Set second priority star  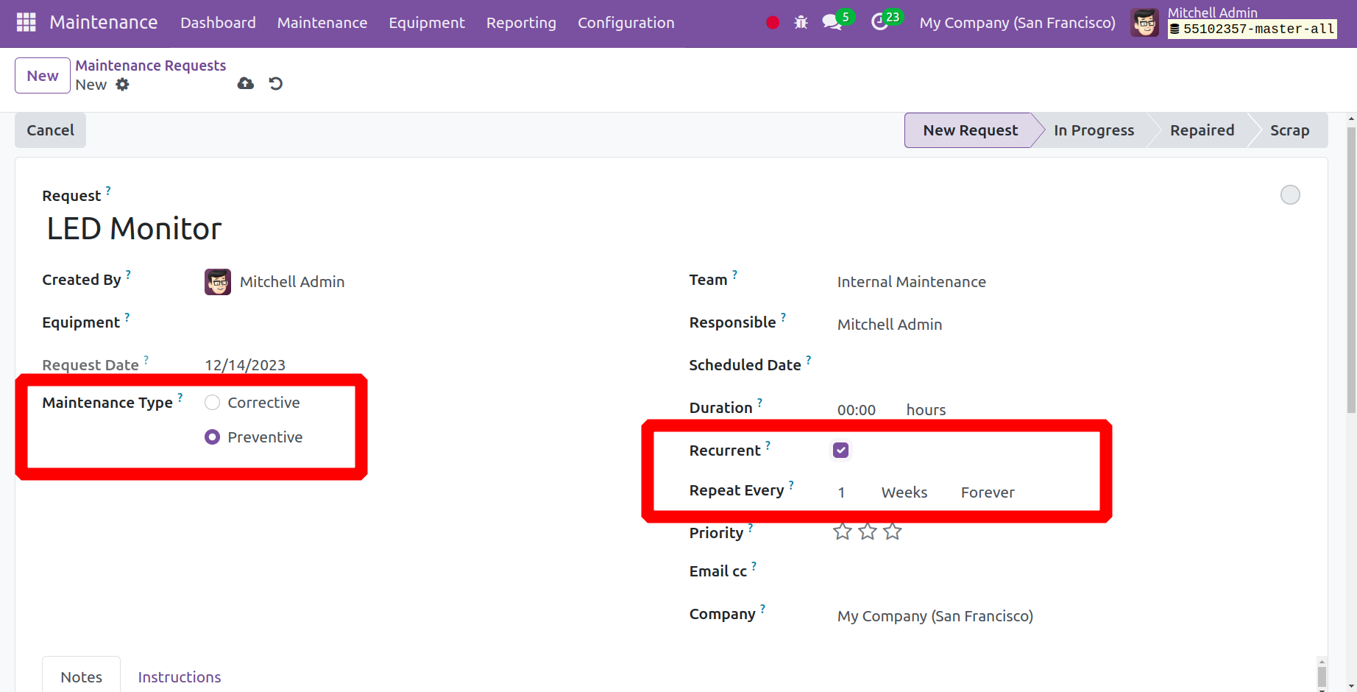868,532
